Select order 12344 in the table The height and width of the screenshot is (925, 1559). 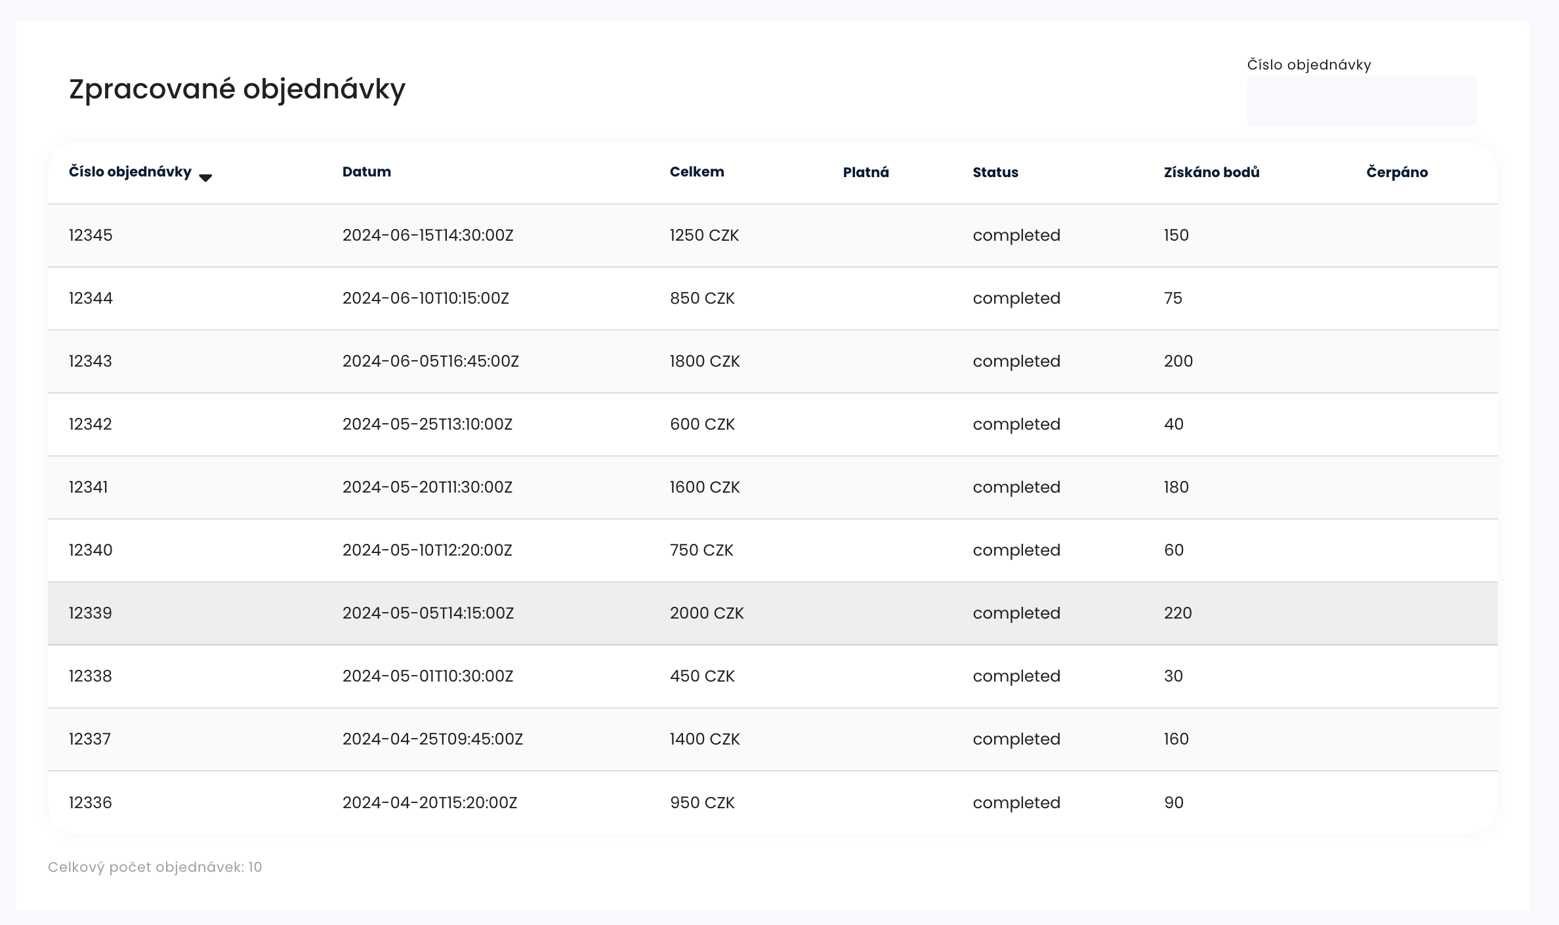point(91,298)
